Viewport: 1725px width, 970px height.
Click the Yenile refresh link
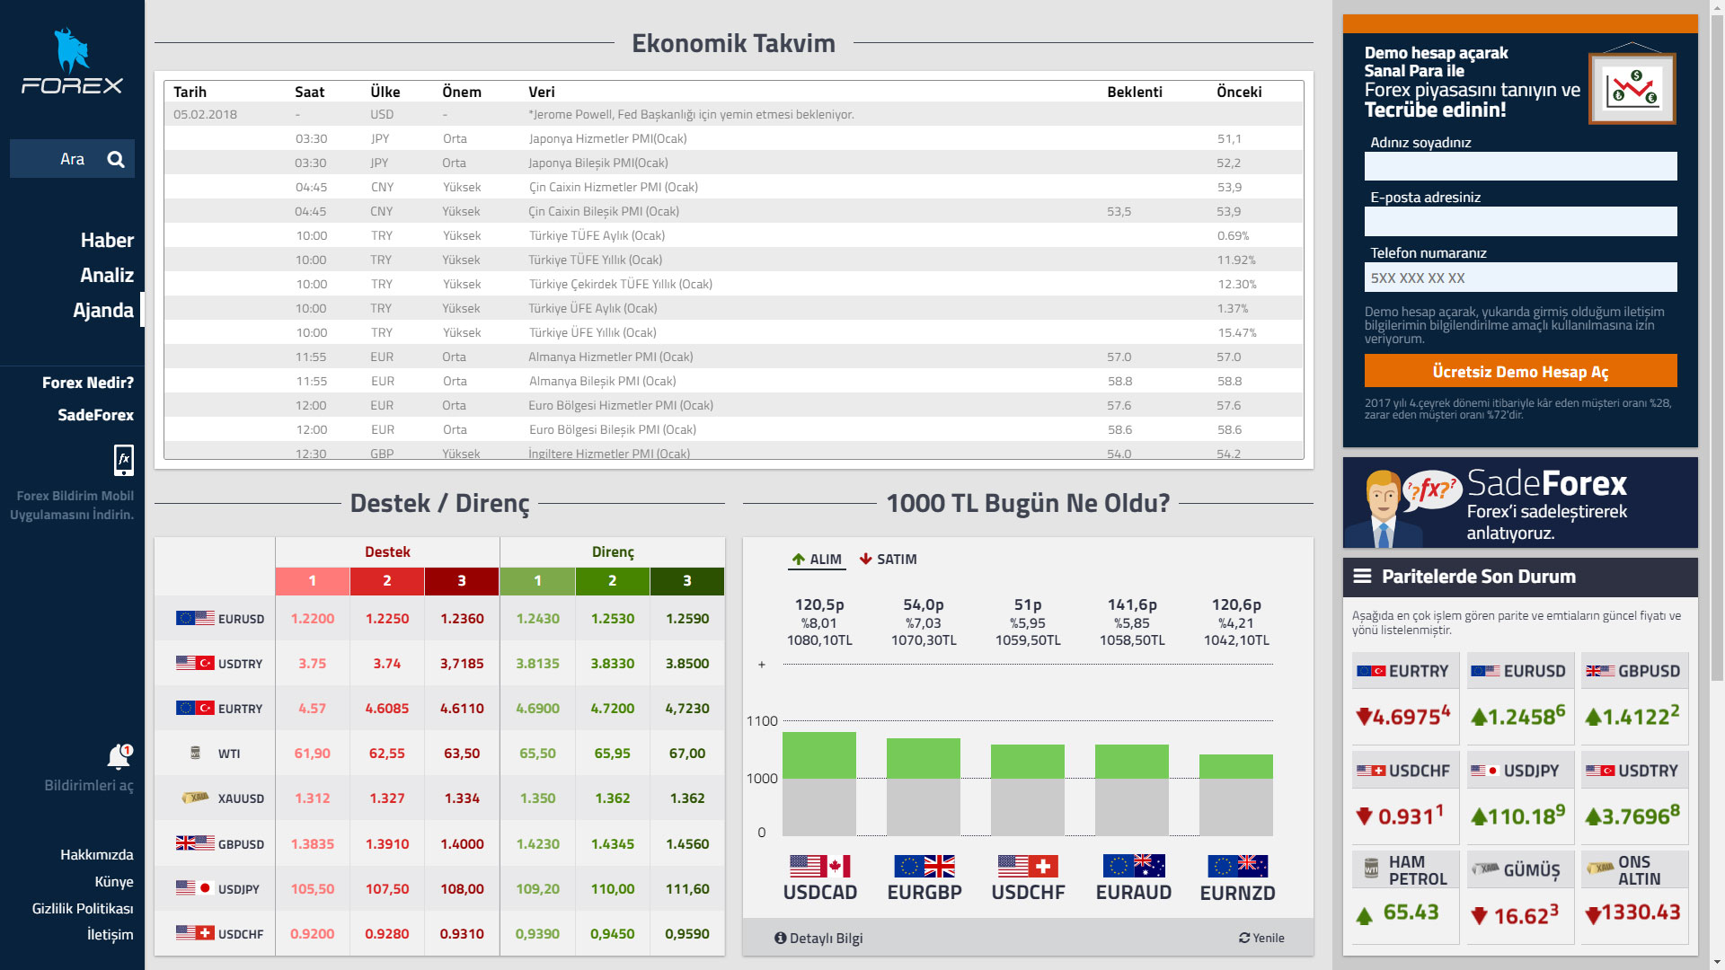1261,938
